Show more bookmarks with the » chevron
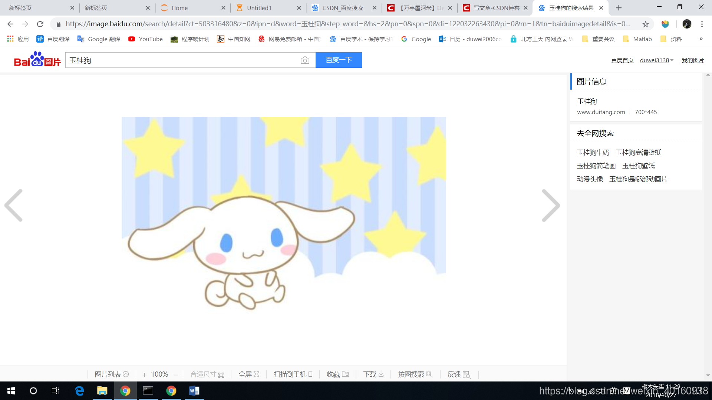 click(x=701, y=39)
